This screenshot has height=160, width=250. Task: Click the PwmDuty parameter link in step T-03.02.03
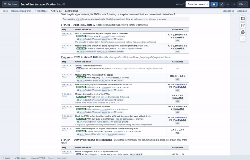point(180,84)
